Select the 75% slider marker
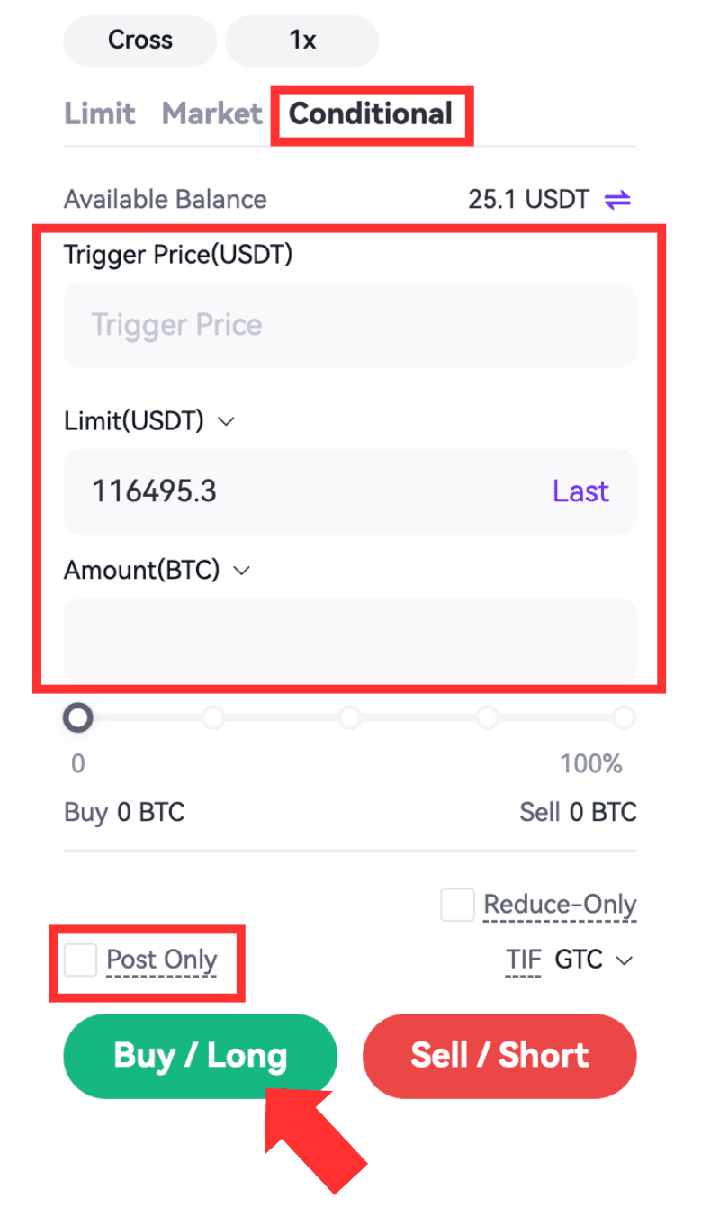Screen dimensions: 702x1217 pyautogui.click(x=487, y=717)
